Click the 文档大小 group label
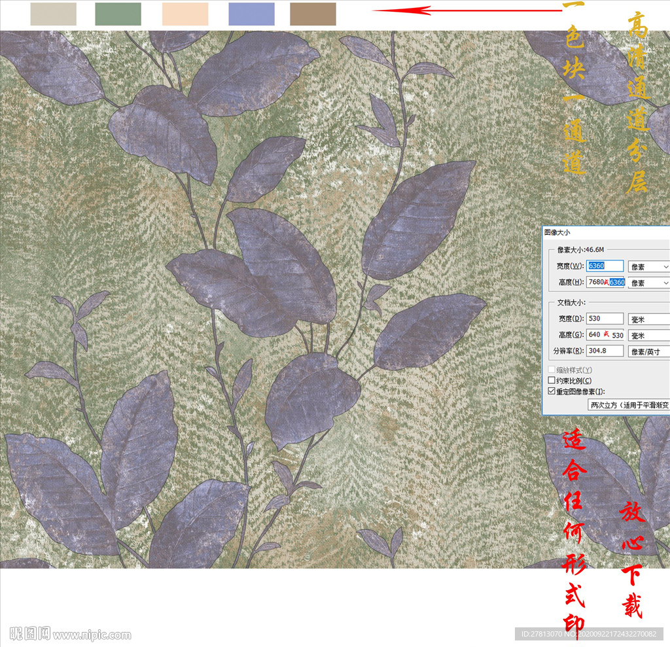The height and width of the screenshot is (647, 670). tap(571, 302)
